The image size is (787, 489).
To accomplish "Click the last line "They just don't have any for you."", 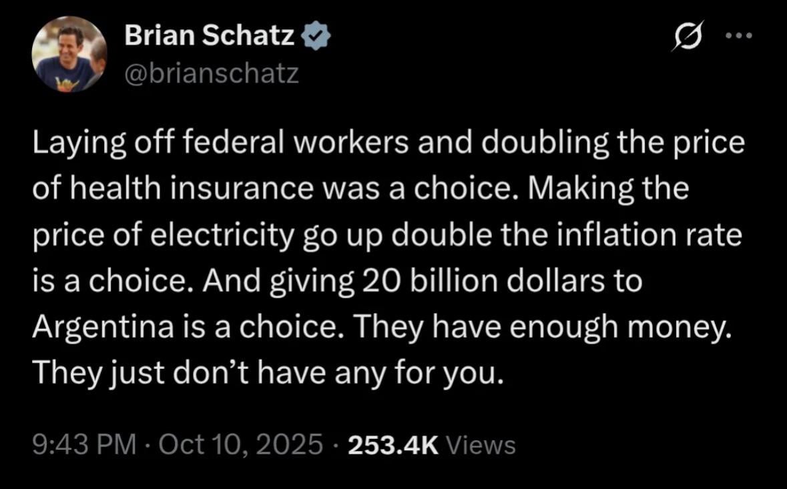I will click(x=266, y=372).
